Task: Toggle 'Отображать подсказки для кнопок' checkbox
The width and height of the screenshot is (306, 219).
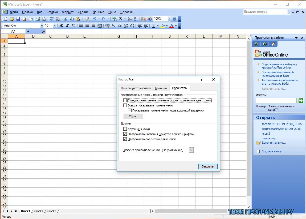Action: (x=125, y=139)
